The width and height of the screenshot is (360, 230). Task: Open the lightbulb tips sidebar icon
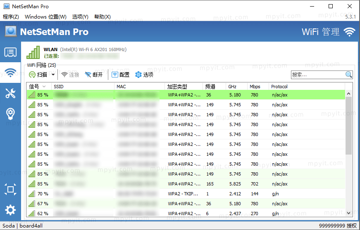10,114
